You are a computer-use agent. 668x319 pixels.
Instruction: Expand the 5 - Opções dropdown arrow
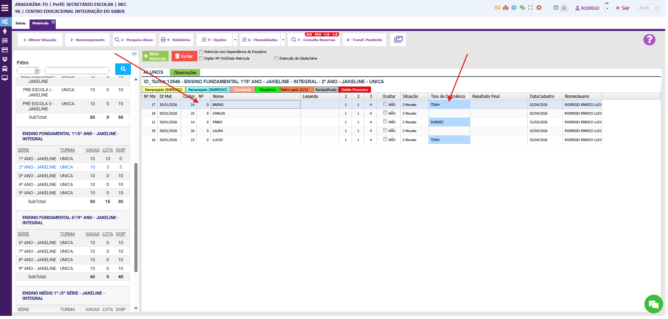(235, 40)
